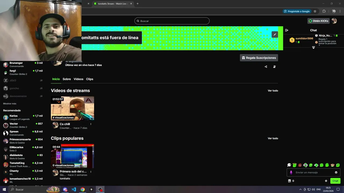The image size is (344, 193).
Task: Open goncho channel in sidebar
Action: coord(23,88)
